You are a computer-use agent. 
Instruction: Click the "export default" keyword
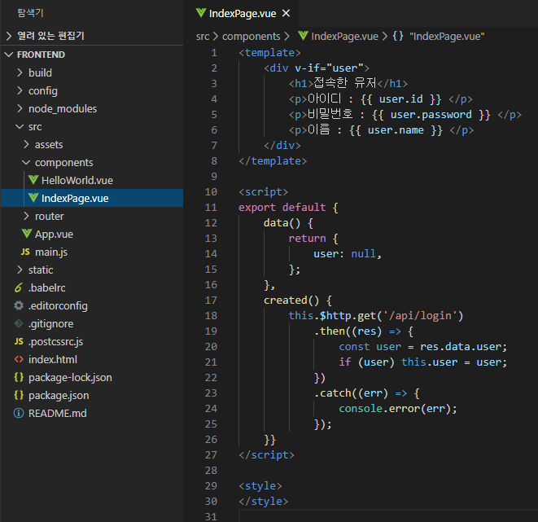(x=282, y=208)
